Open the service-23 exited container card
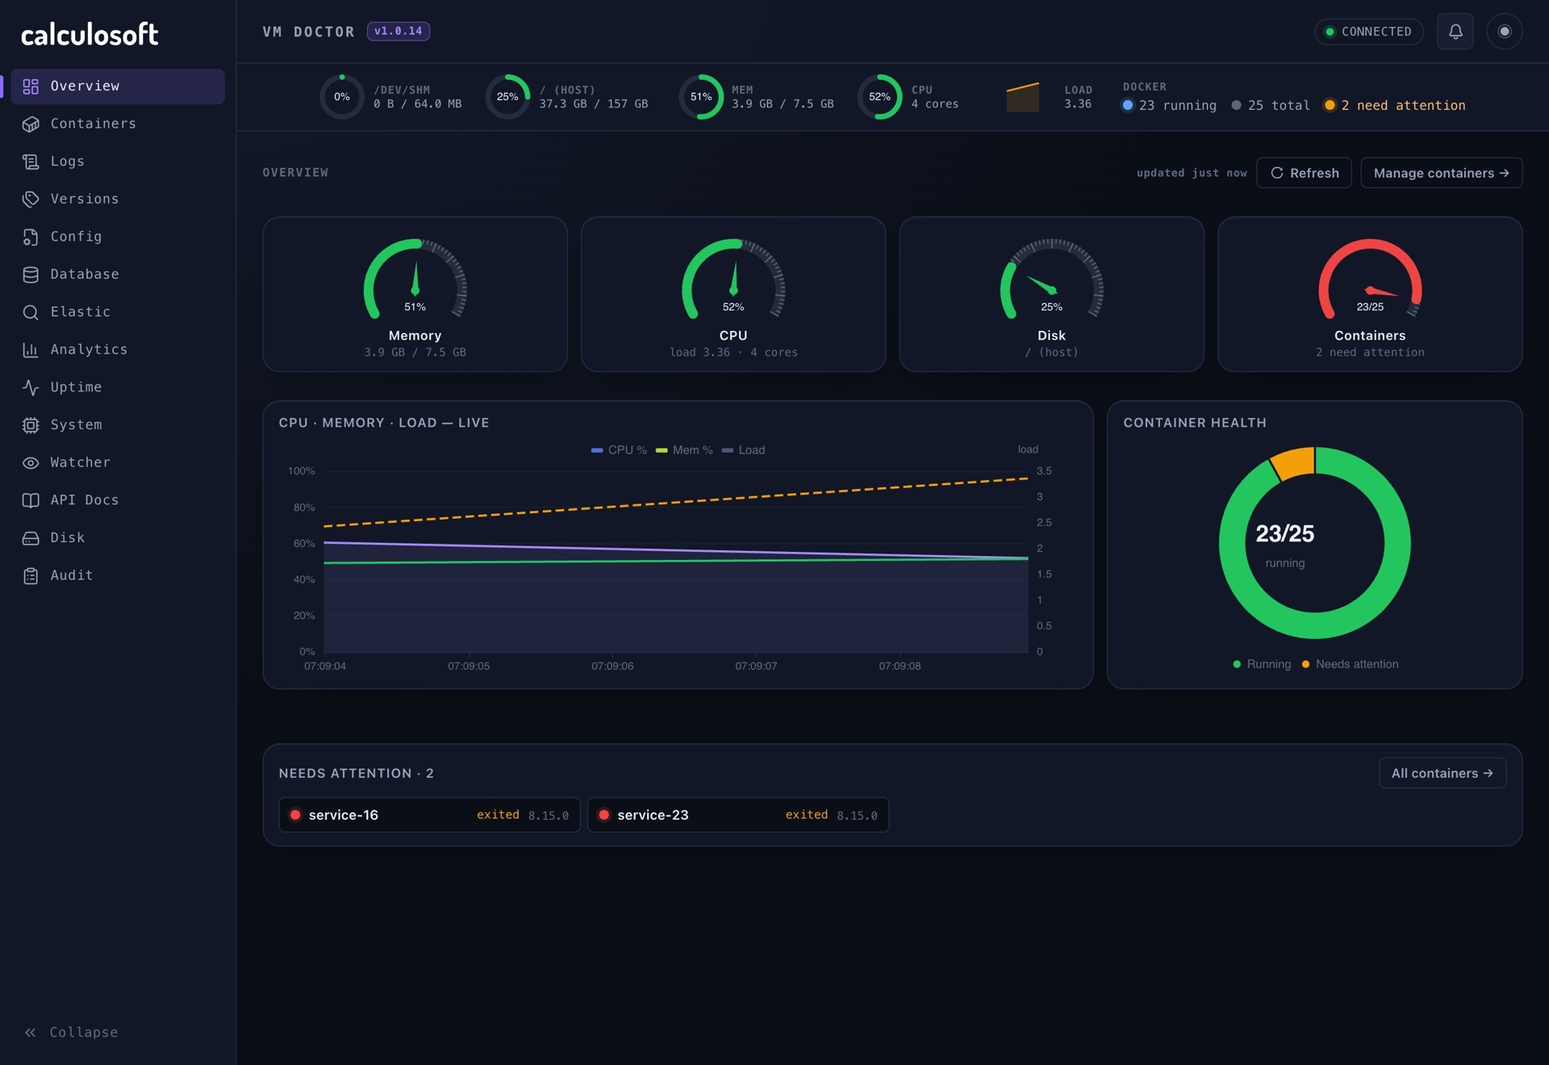 pyautogui.click(x=737, y=815)
